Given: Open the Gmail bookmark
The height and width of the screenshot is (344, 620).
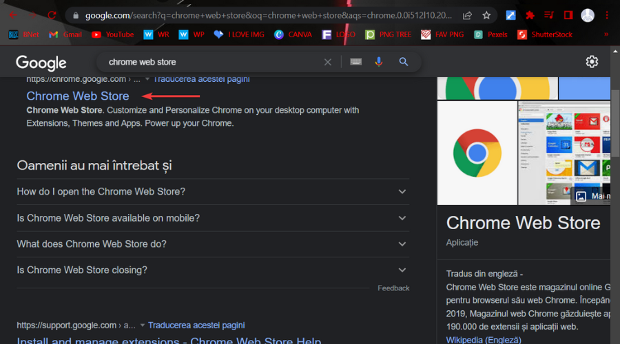Looking at the screenshot, I should (x=65, y=35).
